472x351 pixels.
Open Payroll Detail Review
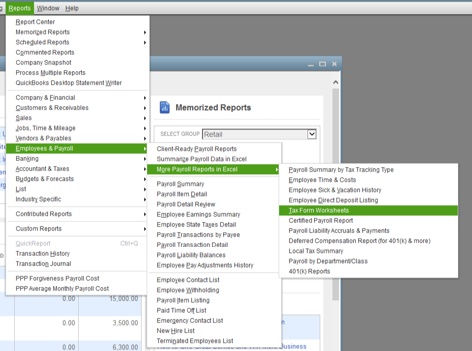214,204
